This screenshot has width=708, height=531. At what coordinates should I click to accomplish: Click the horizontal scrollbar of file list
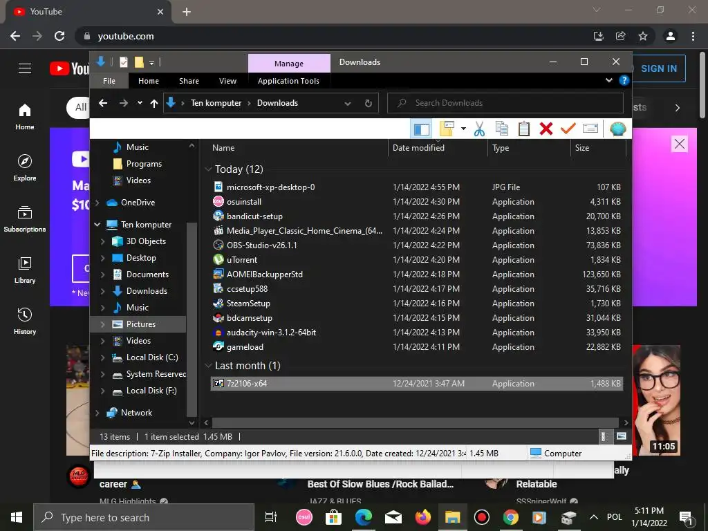415,422
